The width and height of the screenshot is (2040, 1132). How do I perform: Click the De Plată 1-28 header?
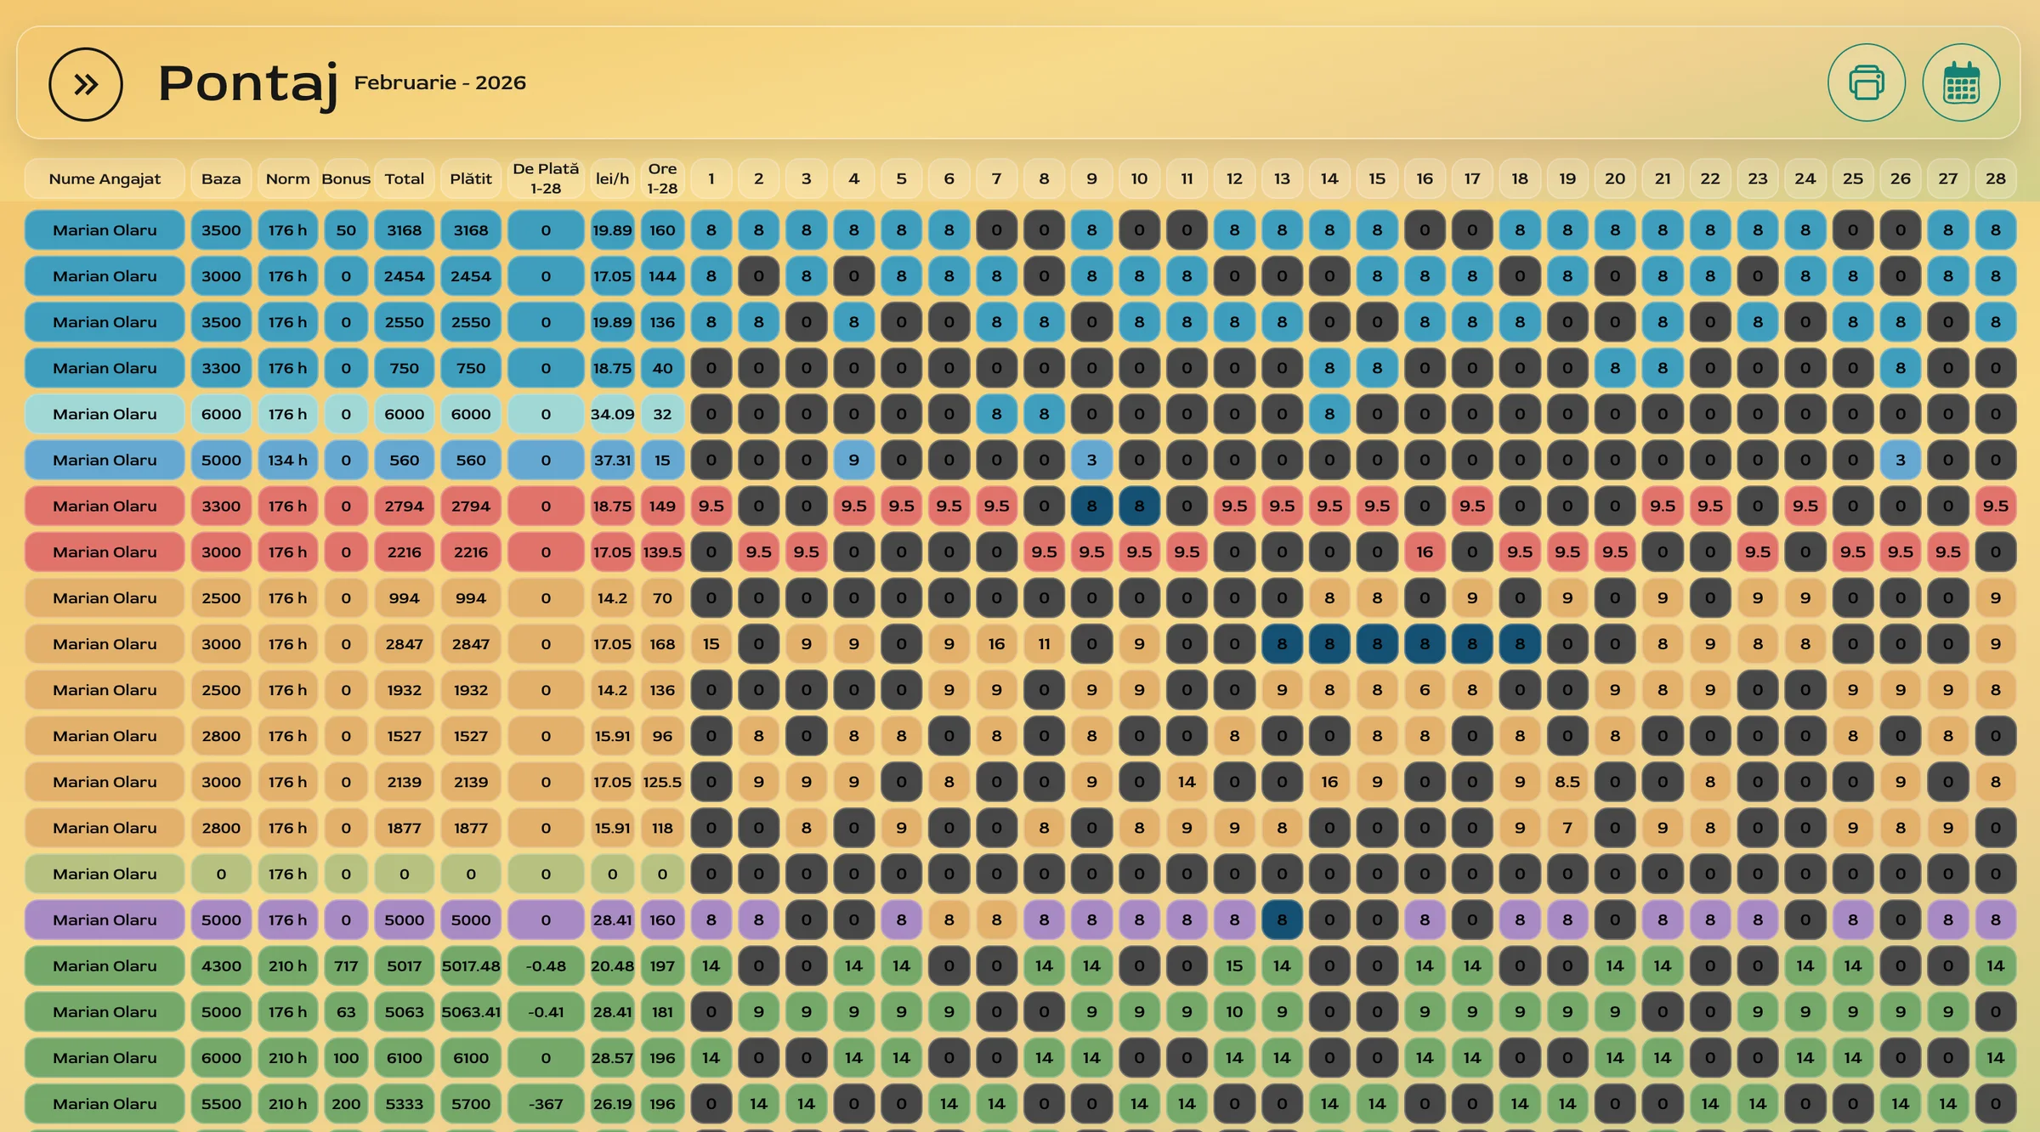(546, 178)
